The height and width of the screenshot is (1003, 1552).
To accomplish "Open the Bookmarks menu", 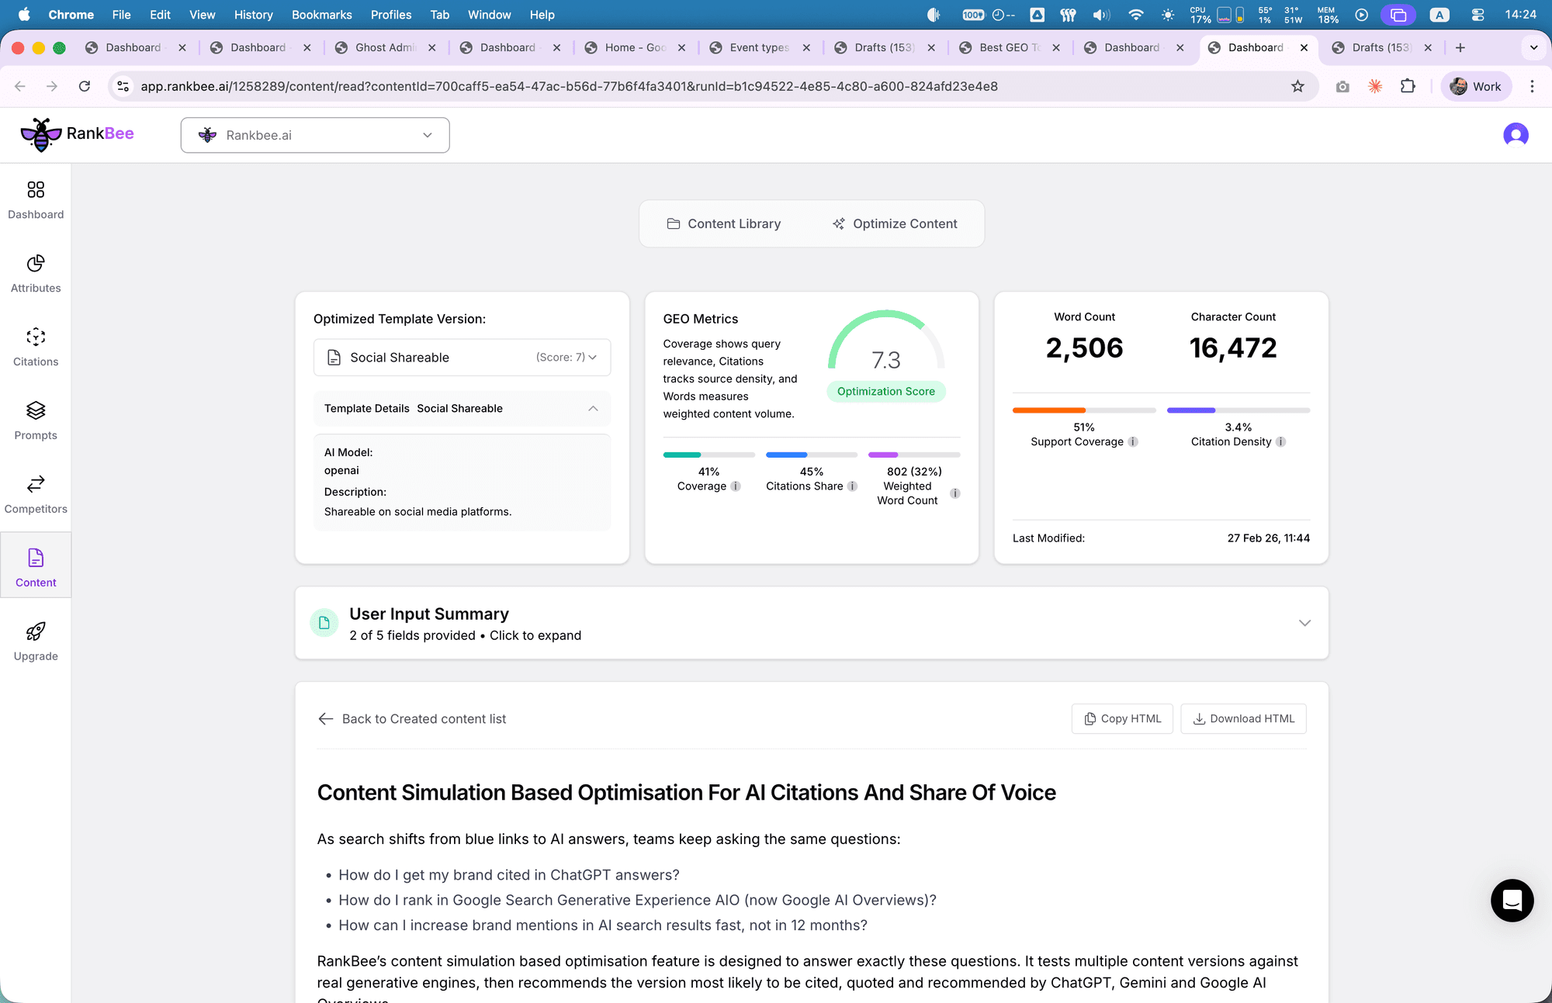I will click(321, 15).
